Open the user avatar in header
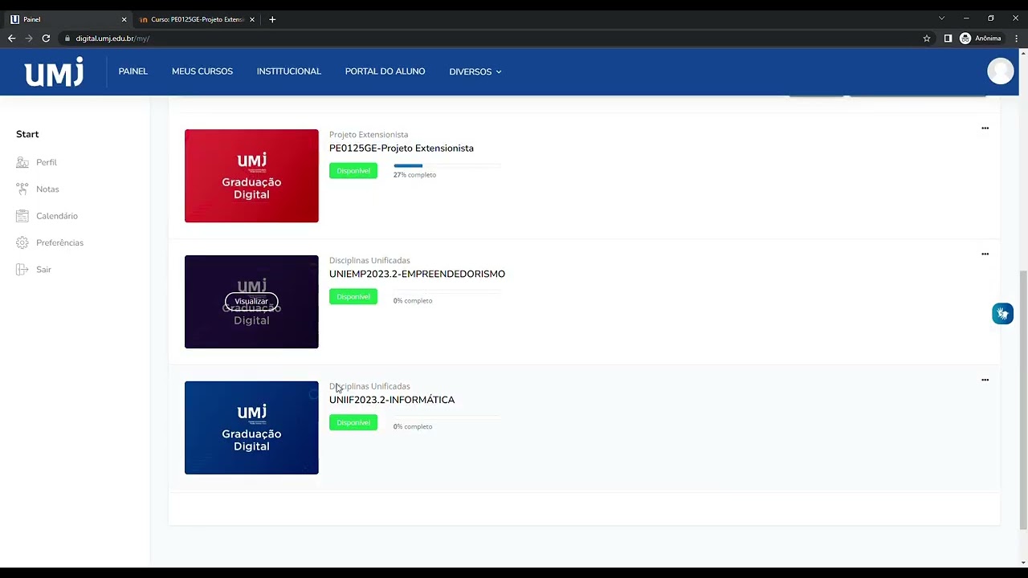Image resolution: width=1028 pixels, height=578 pixels. [1000, 71]
